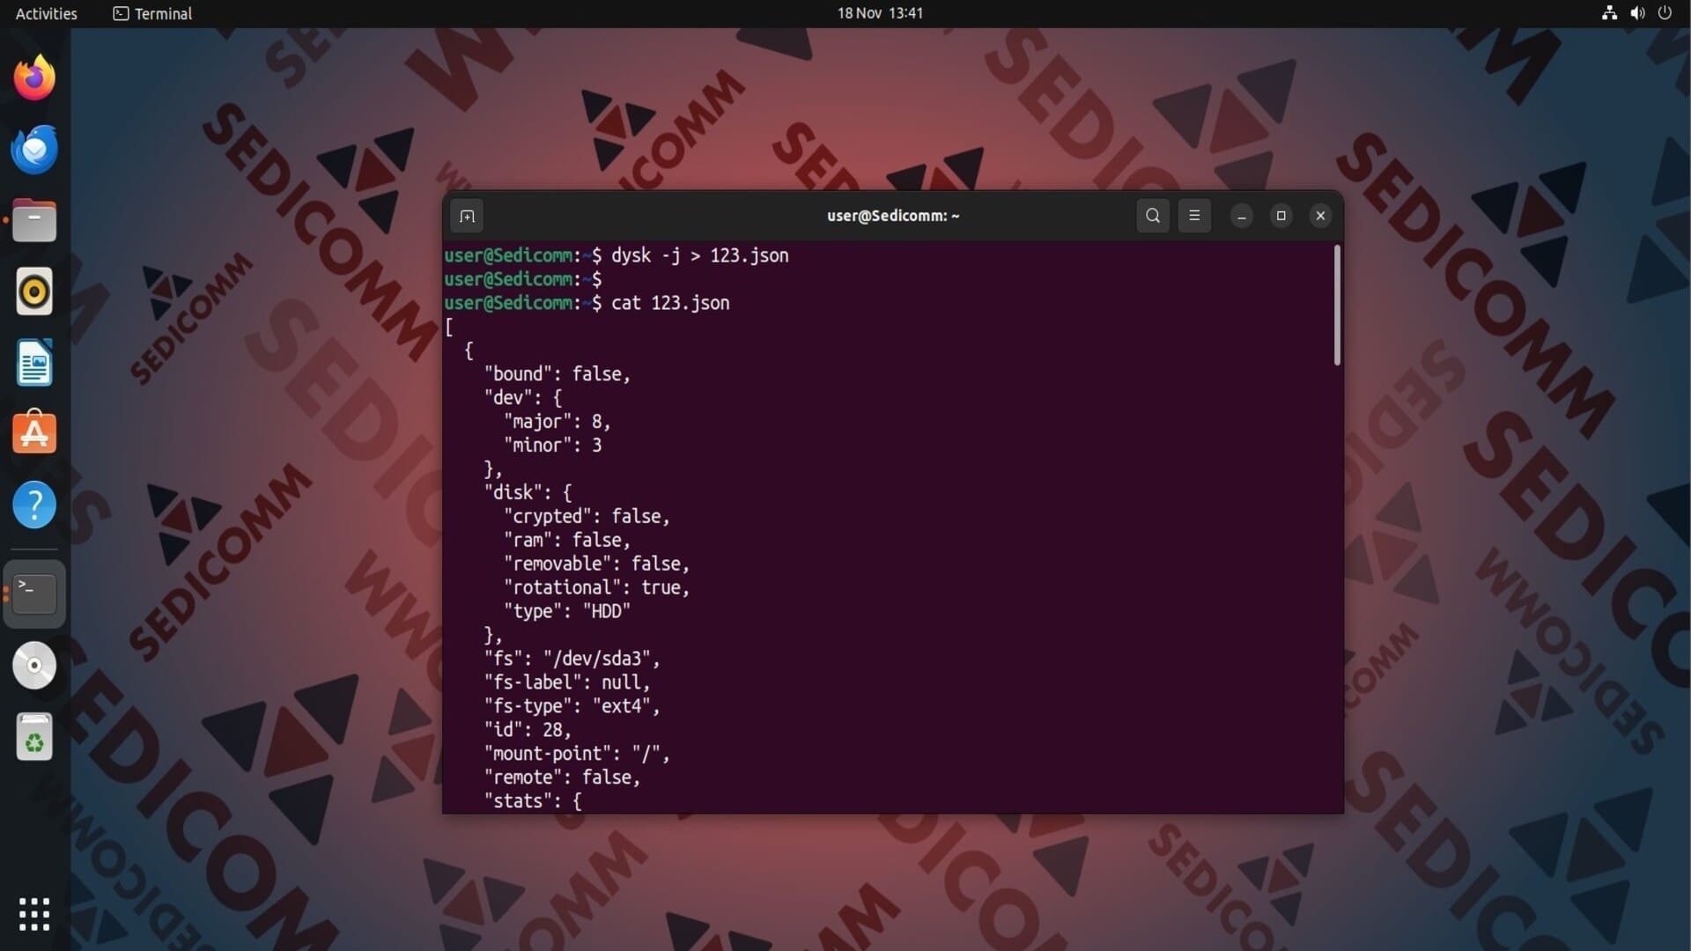Click the line "rotational": true,
The width and height of the screenshot is (1691, 951).
click(x=597, y=588)
